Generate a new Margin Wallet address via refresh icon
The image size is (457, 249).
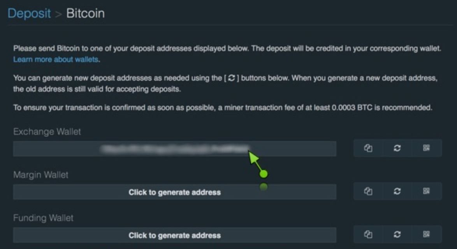tap(397, 191)
